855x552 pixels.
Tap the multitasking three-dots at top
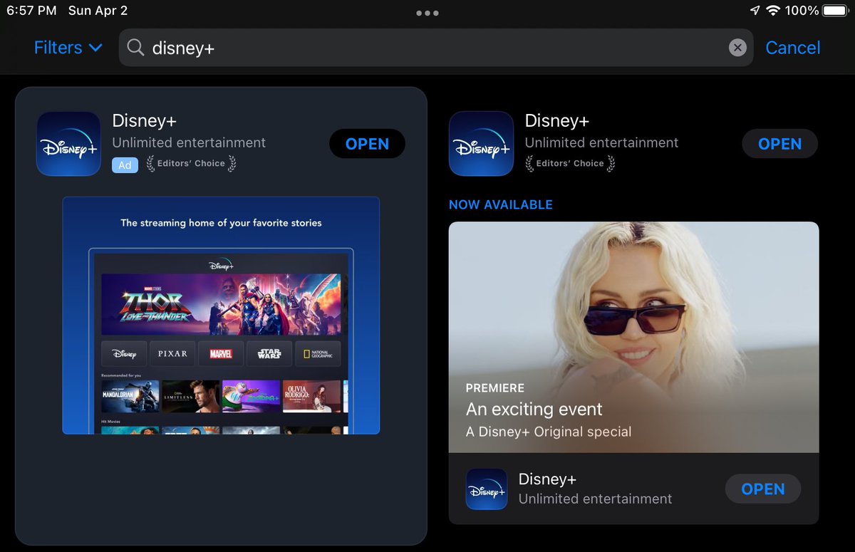(x=427, y=13)
